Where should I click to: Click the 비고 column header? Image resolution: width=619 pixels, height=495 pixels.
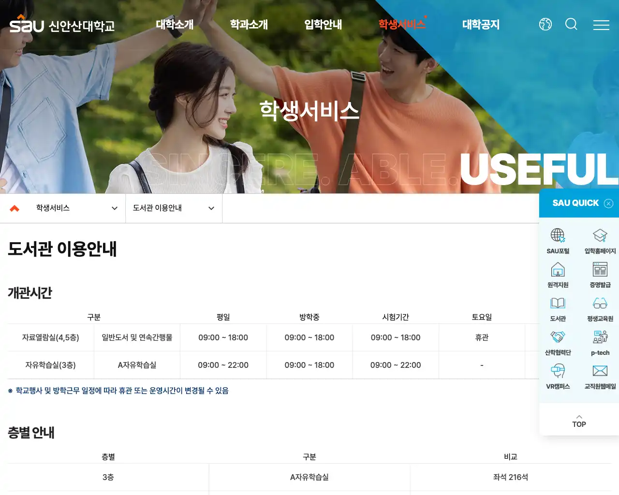pyautogui.click(x=511, y=457)
